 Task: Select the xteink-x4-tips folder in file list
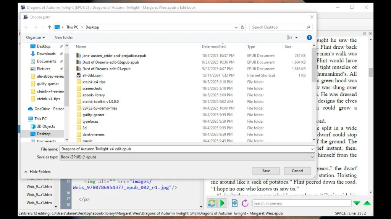pos(94,82)
